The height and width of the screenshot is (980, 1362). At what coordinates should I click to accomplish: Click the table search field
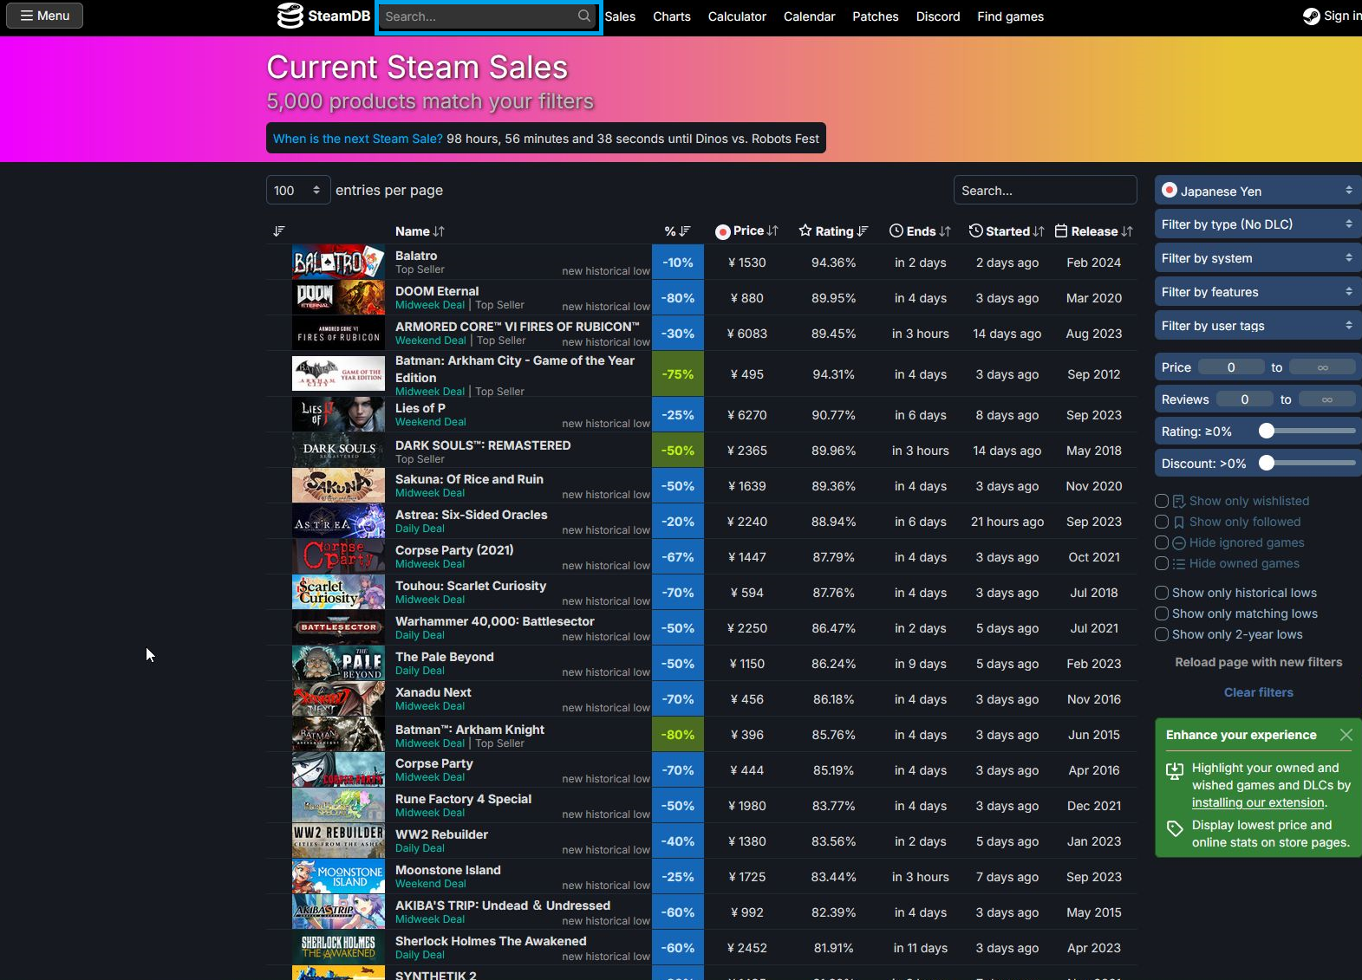point(1045,190)
